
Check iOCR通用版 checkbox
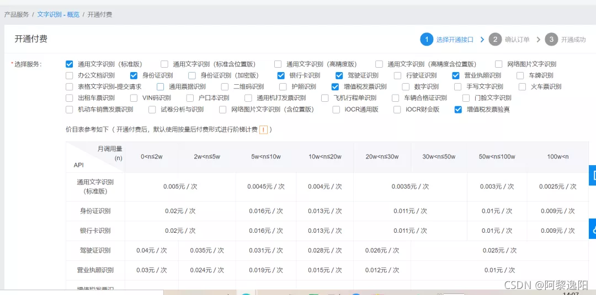click(336, 110)
